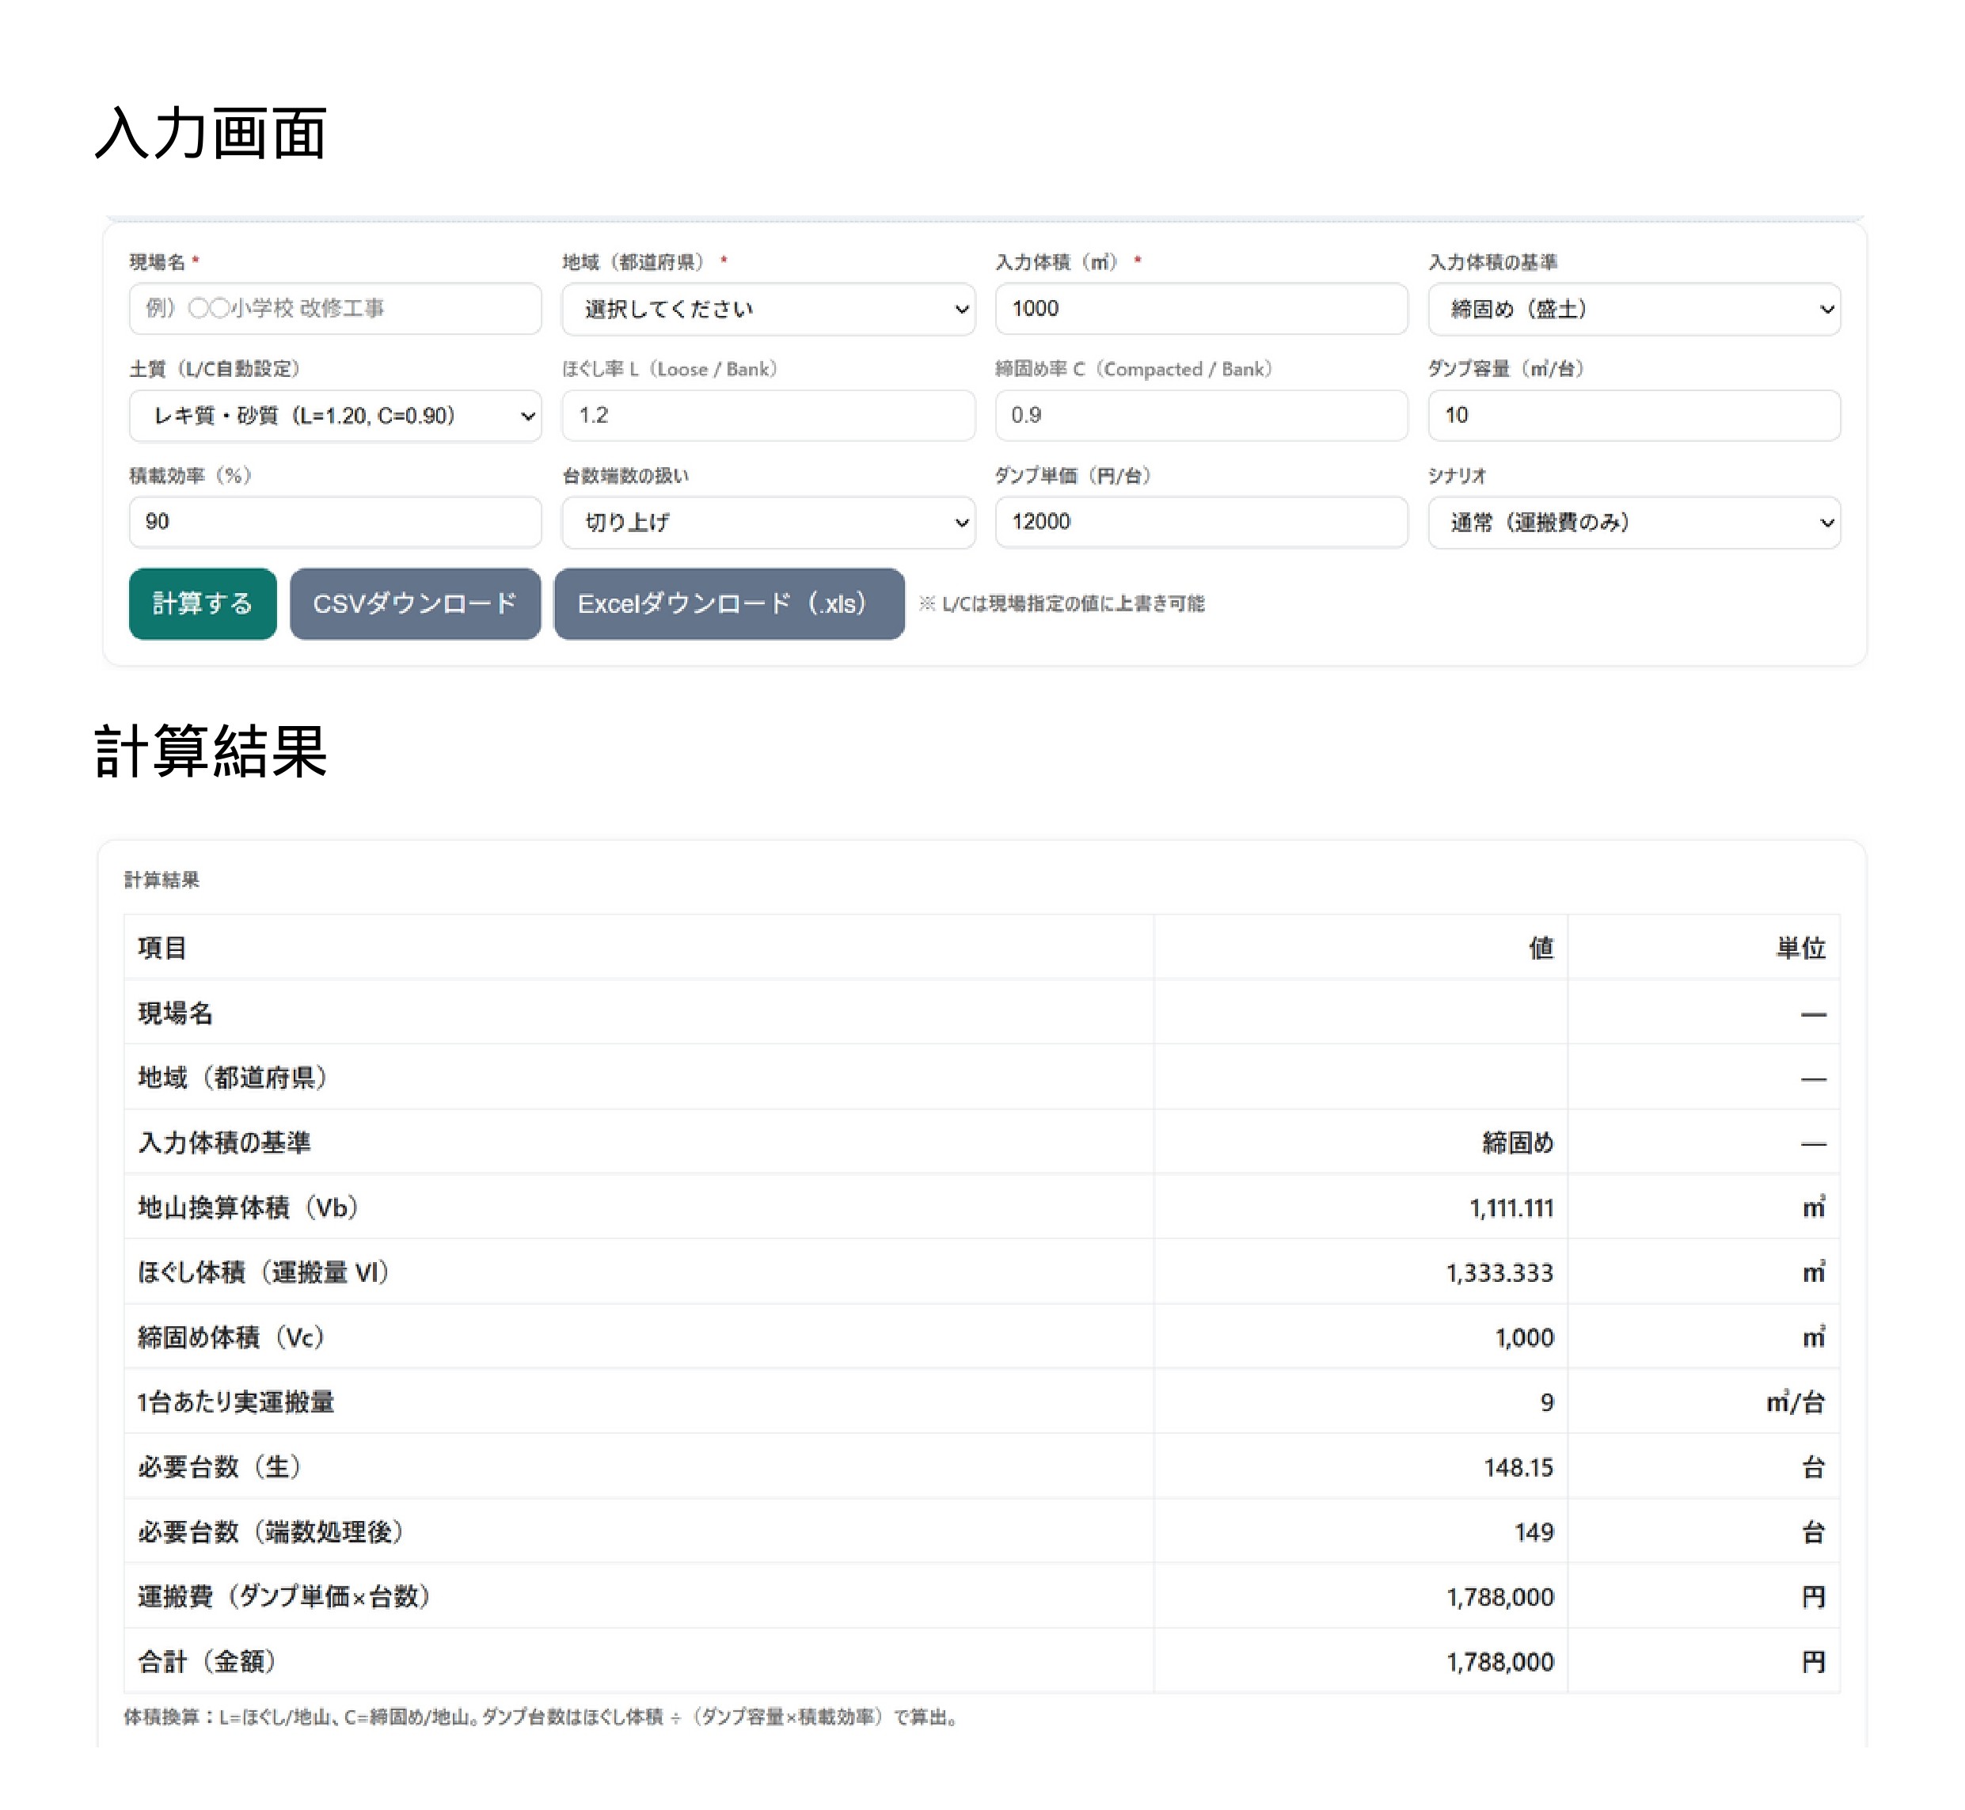Click the 項目 table column header
This screenshot has height=1810, width=1965.
pos(162,947)
